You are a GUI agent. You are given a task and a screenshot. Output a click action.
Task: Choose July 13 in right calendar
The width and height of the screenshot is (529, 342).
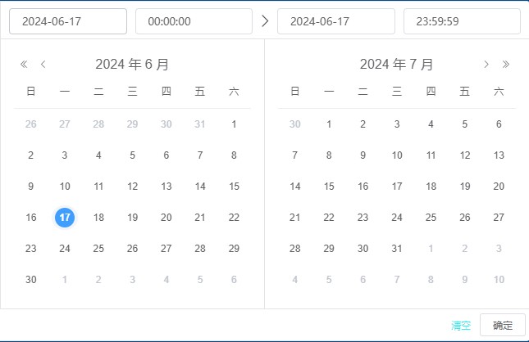click(499, 155)
